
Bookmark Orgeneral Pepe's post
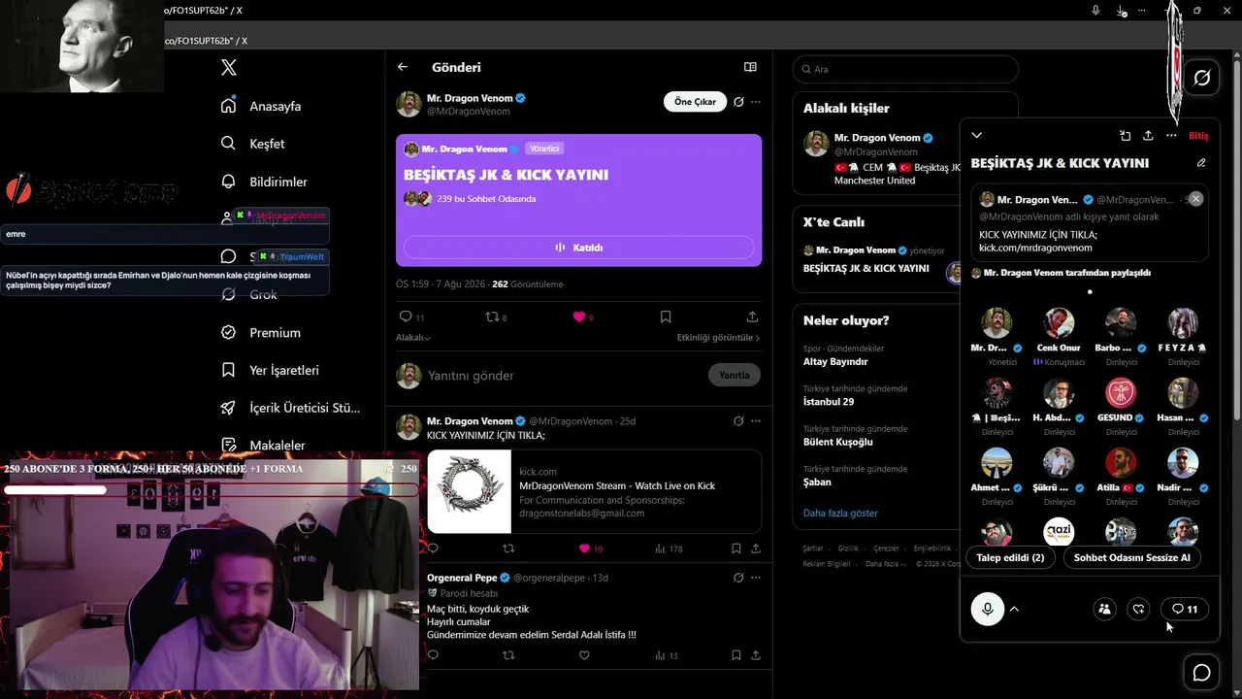coord(736,655)
